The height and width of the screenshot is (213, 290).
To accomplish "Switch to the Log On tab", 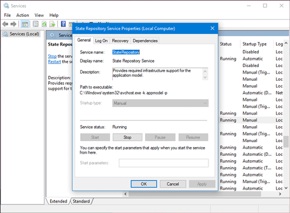I will point(101,41).
